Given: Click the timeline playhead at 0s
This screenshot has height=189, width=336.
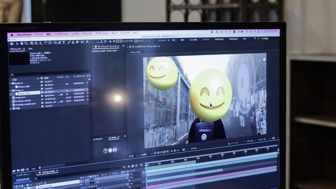Looking at the screenshot, I should [x=146, y=166].
